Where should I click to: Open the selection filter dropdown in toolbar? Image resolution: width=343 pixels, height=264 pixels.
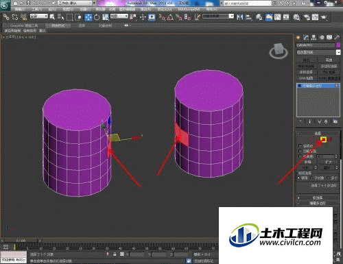coord(39,16)
